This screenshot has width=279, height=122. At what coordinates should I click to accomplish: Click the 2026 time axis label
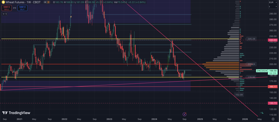click(x=245, y=119)
